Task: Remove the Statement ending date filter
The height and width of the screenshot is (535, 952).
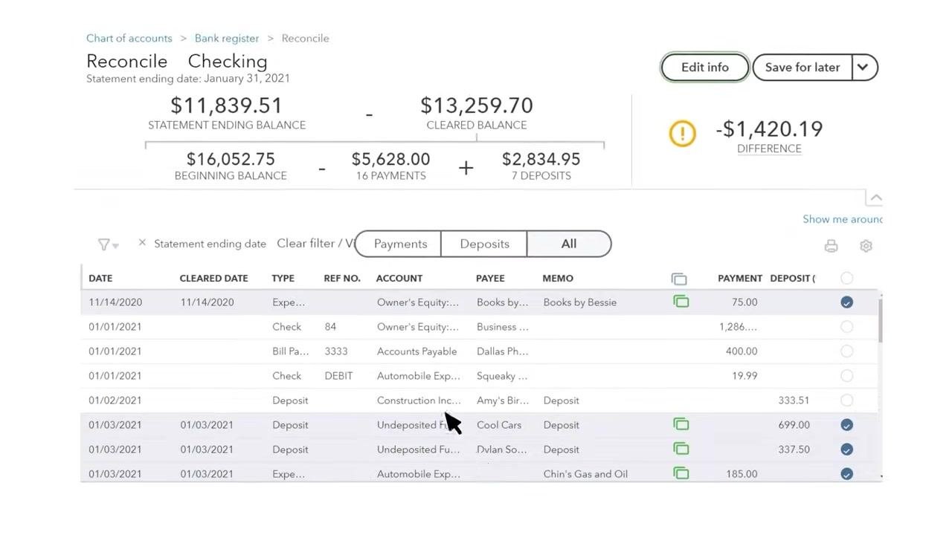Action: [142, 243]
